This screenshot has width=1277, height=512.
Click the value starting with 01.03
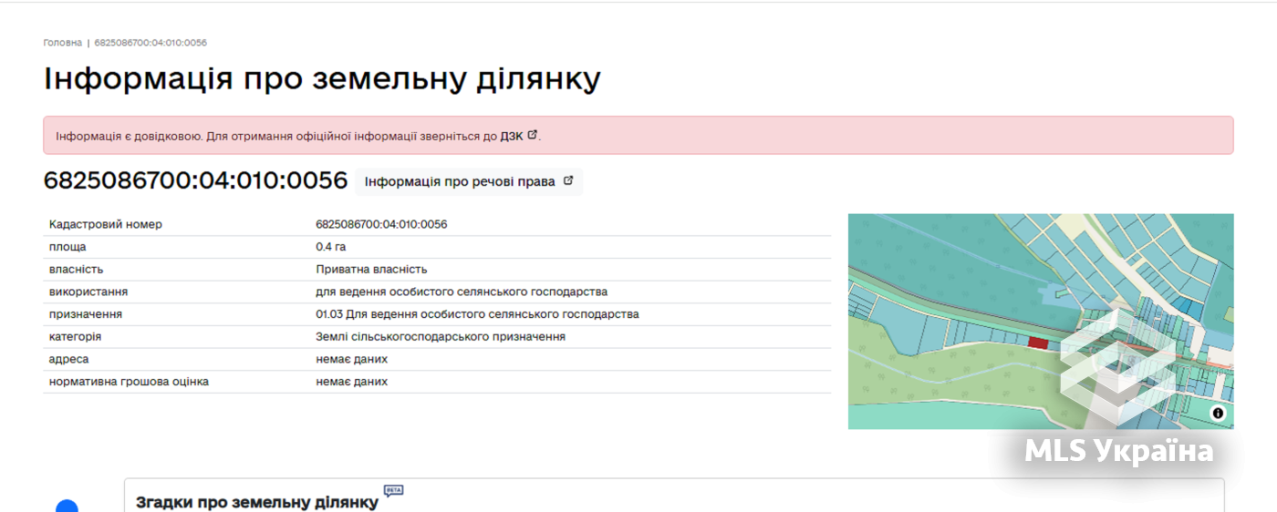tap(478, 314)
